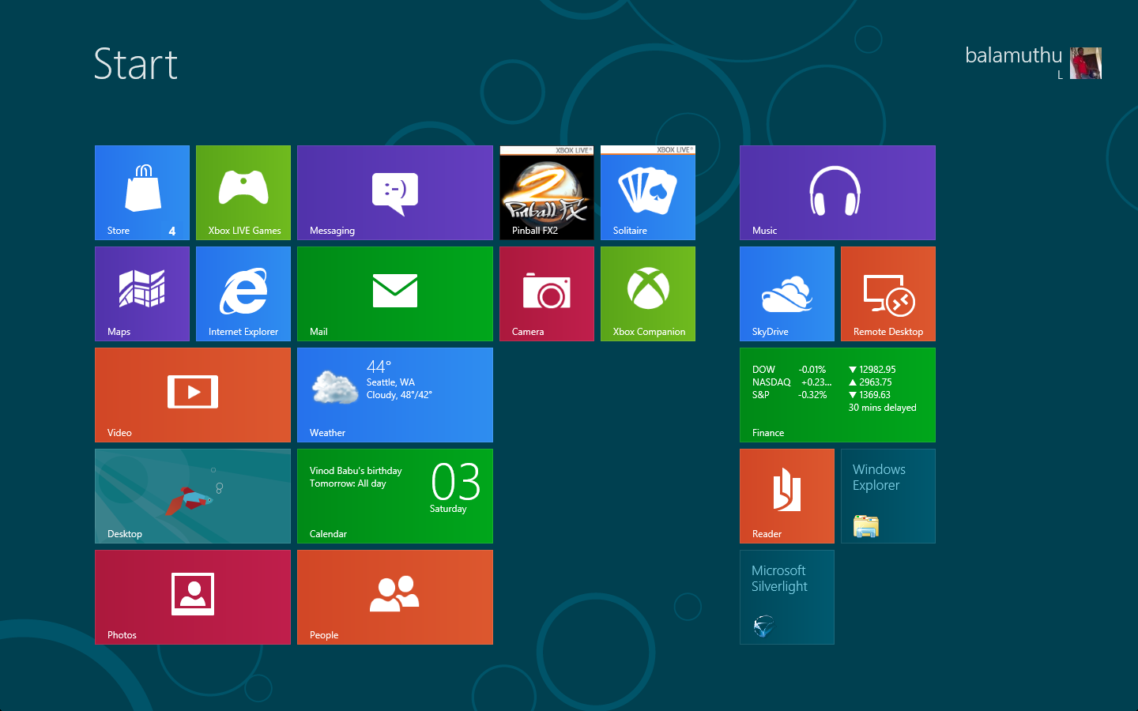Launch Internet Explorer
This screenshot has height=711, width=1138.
pyautogui.click(x=243, y=294)
